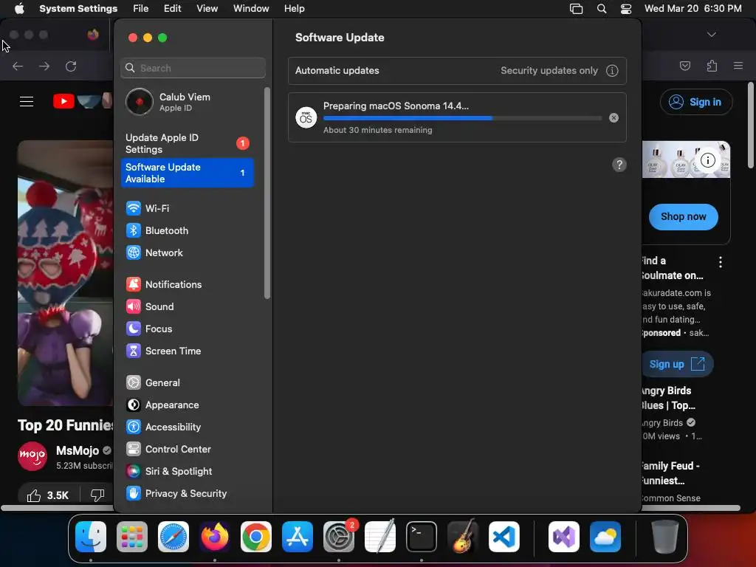Click the Automatic updates info icon
This screenshot has width=756, height=567.
[x=612, y=71]
